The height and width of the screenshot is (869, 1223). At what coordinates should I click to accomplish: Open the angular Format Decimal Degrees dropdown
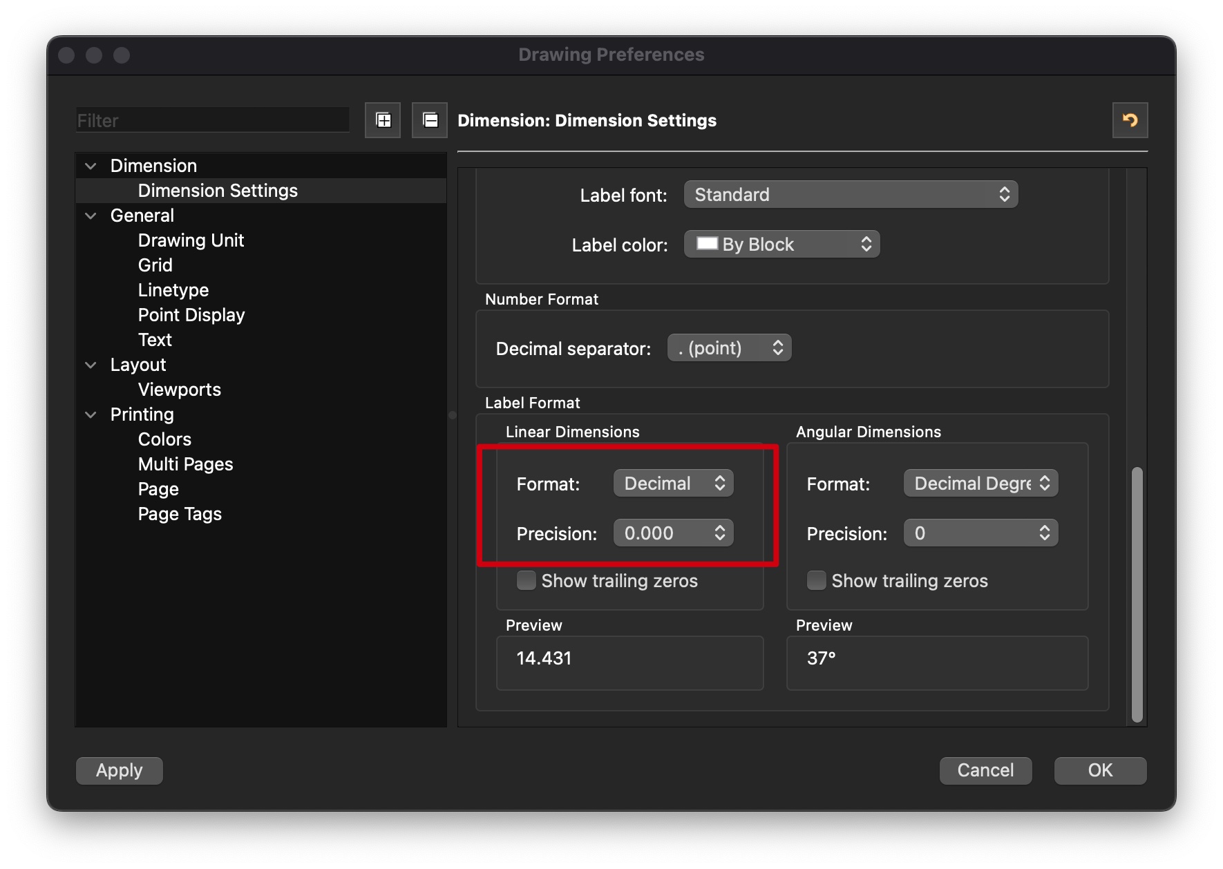980,484
